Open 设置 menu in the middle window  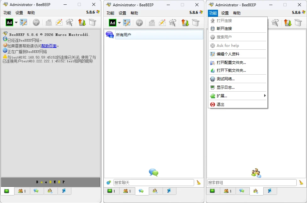(122, 13)
